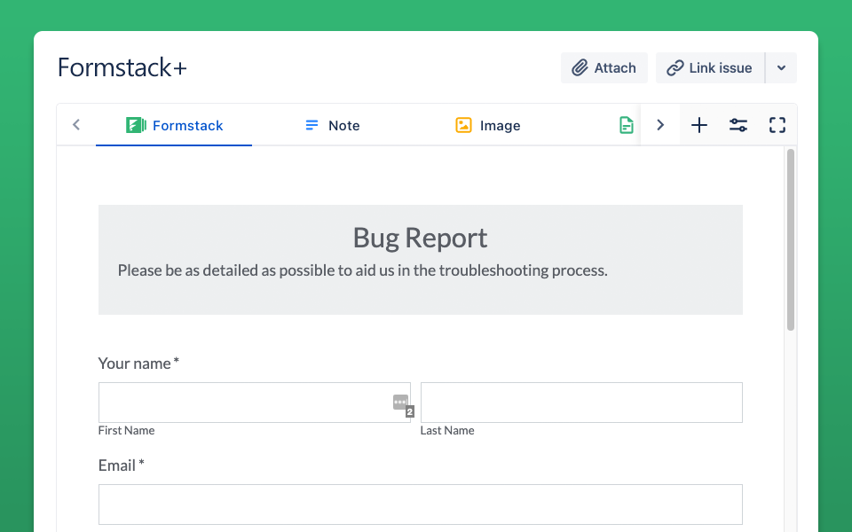852x532 pixels.
Task: Expand the panel using the fullscreen icon
Action: (777, 126)
